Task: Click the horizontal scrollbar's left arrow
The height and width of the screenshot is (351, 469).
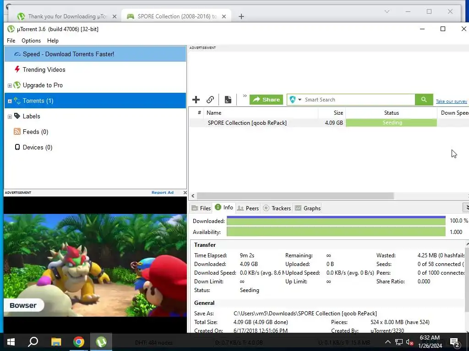Action: 193,196
